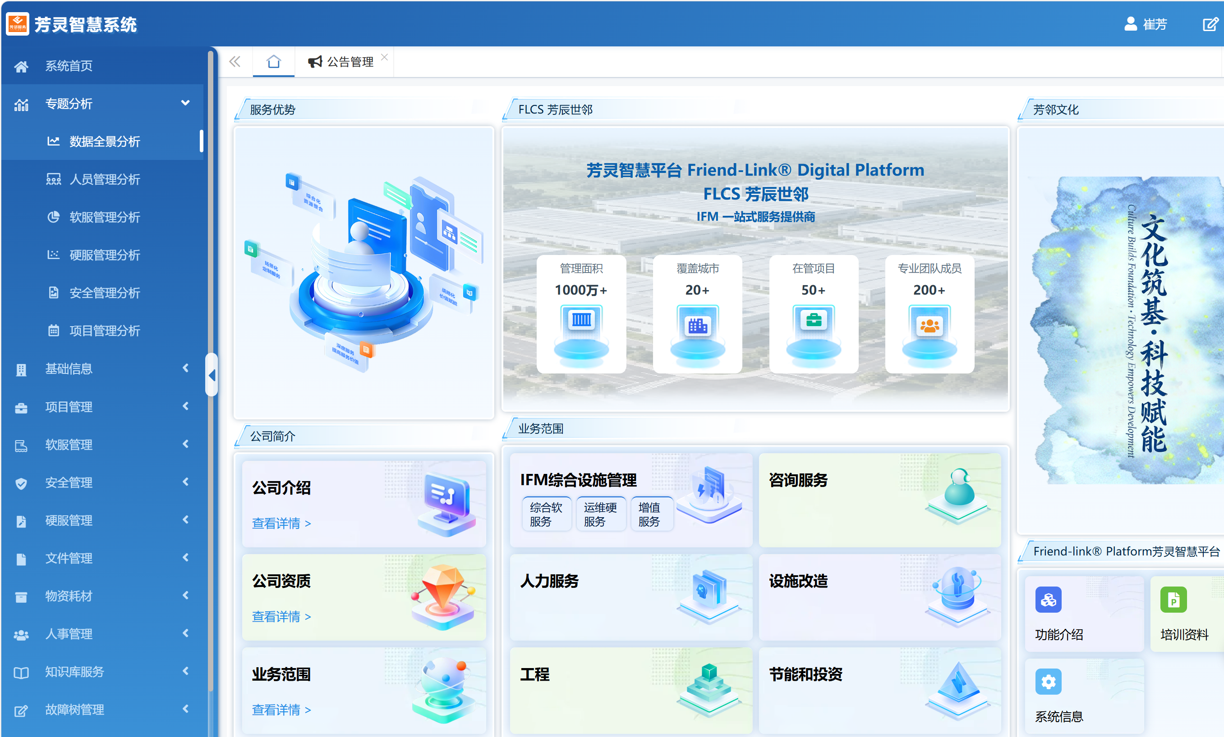Open the 工程 card
Image resolution: width=1224 pixels, height=737 pixels.
click(631, 690)
